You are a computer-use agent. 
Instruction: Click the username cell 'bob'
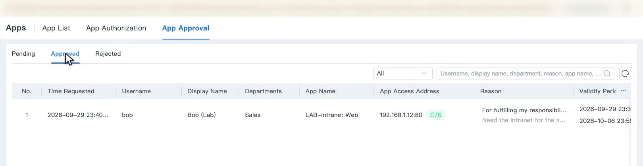[127, 115]
